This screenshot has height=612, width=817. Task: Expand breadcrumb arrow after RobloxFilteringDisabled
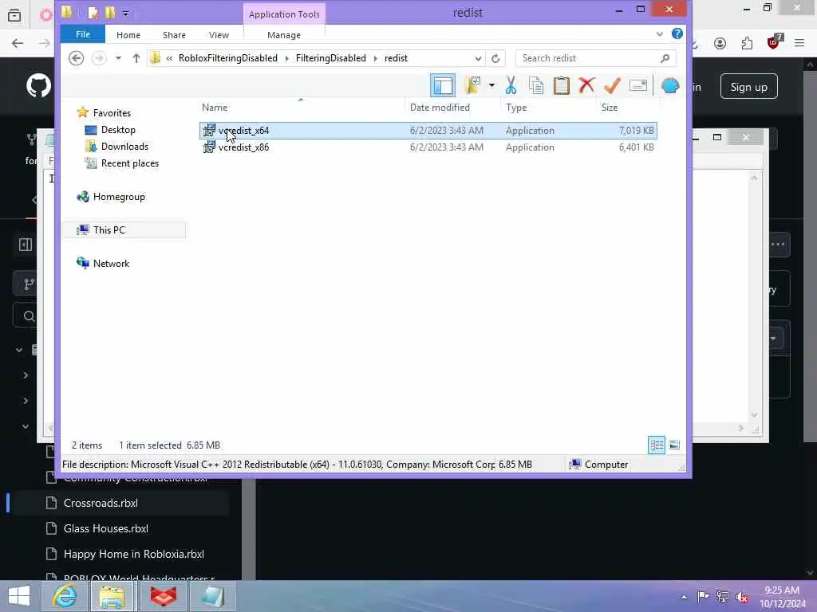286,58
